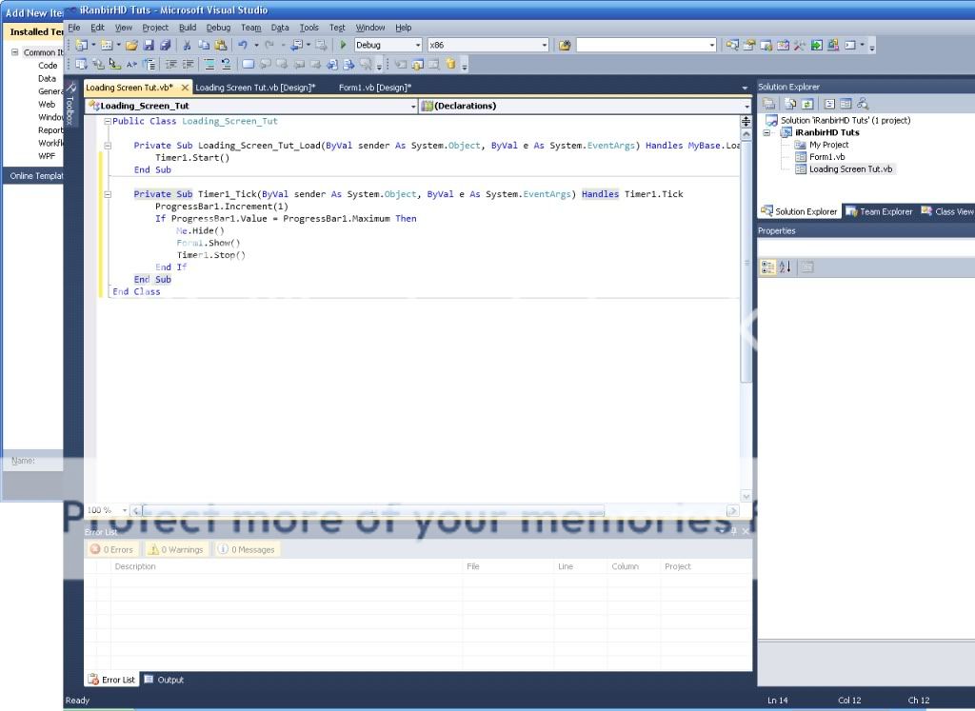Sort properties alphabetically with A-Z icon

786,267
